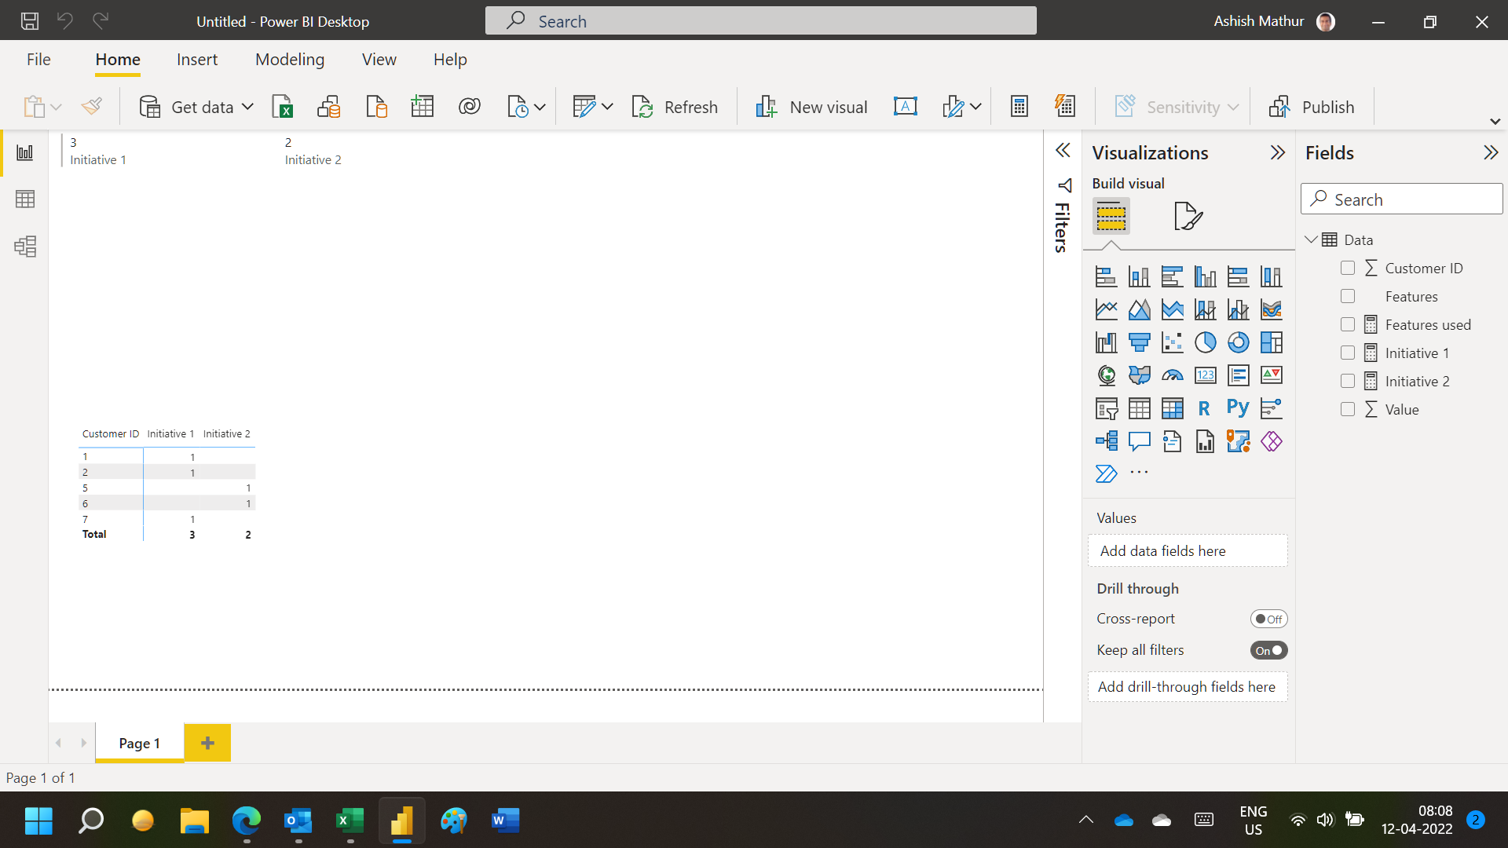
Task: Switch to Format visual pane icon
Action: pos(1188,216)
